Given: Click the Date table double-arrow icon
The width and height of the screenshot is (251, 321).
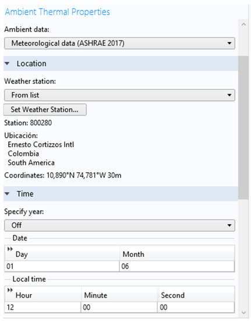Looking at the screenshot, I should (x=10, y=249).
